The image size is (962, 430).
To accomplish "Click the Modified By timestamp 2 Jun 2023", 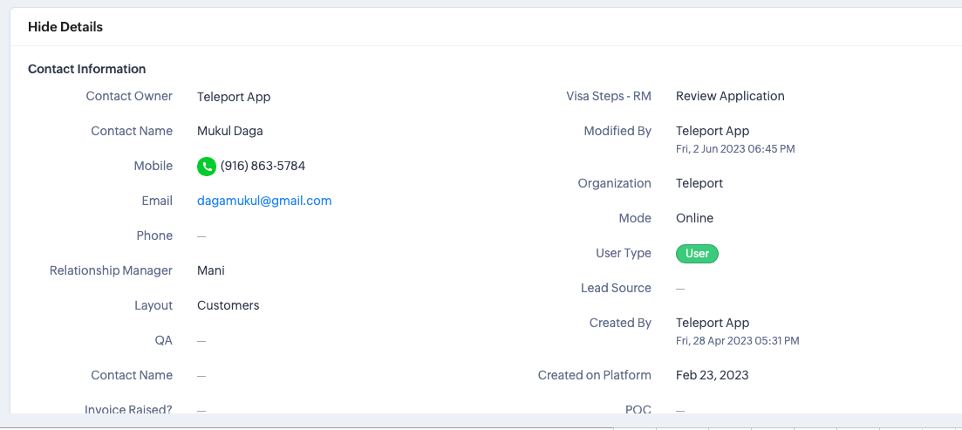I will point(735,149).
